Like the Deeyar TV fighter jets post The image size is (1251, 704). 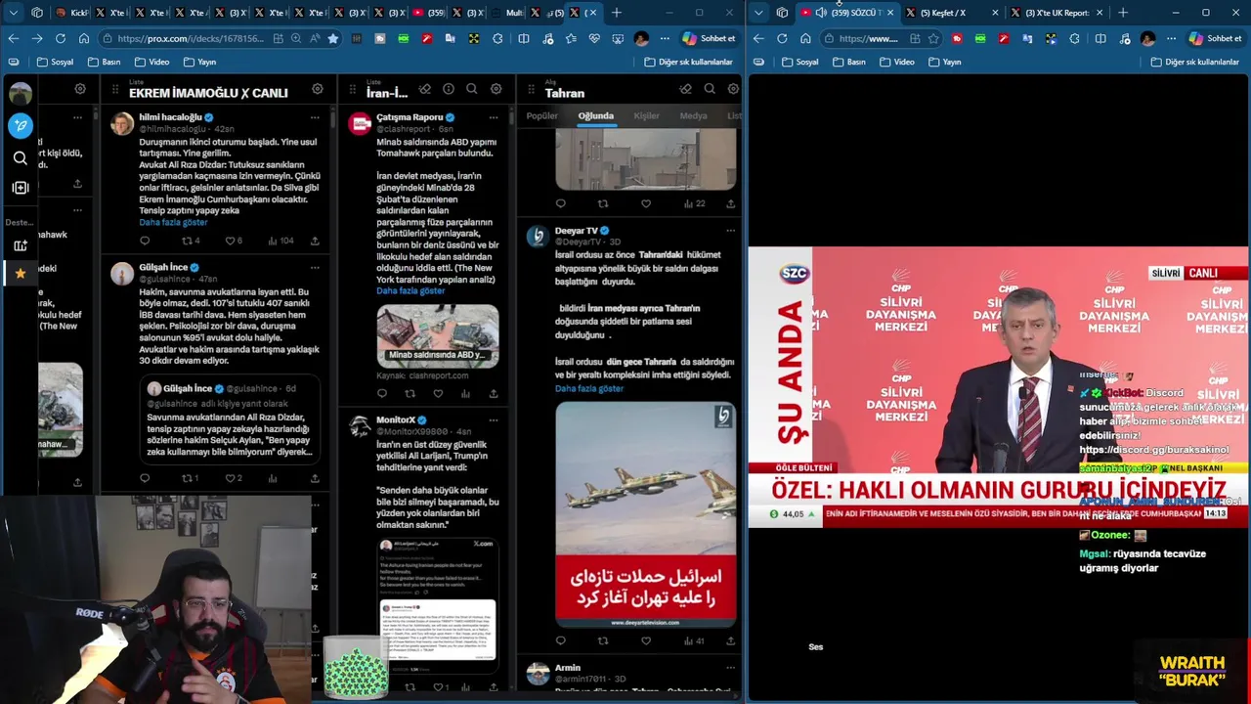tap(646, 641)
